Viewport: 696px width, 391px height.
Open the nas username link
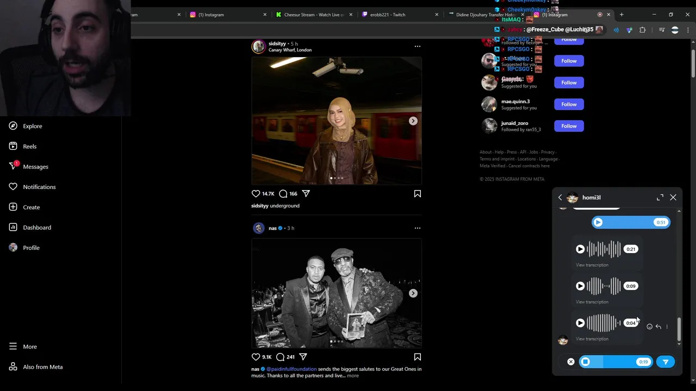(x=272, y=228)
